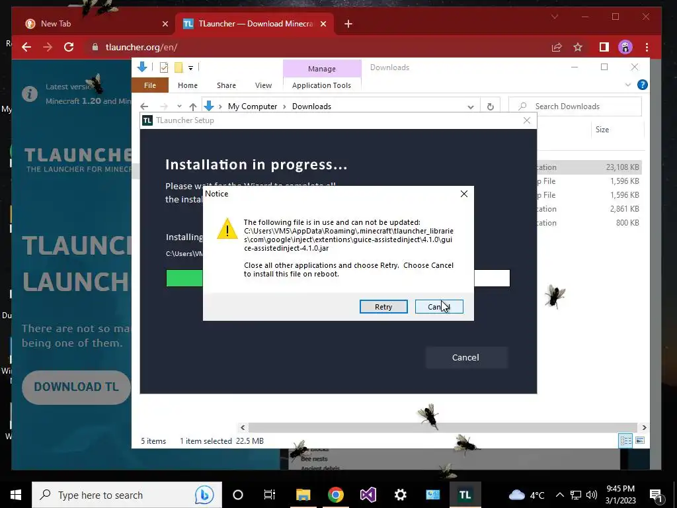The image size is (677, 508).
Task: Click the browser share icon
Action: pyautogui.click(x=557, y=47)
